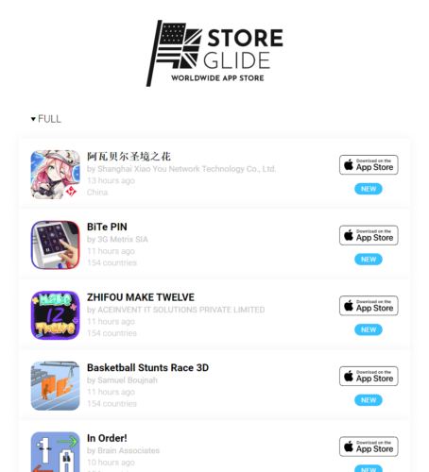This screenshot has height=472, width=429.
Task: Download the Chinese-titled app on App Store
Action: (x=369, y=165)
